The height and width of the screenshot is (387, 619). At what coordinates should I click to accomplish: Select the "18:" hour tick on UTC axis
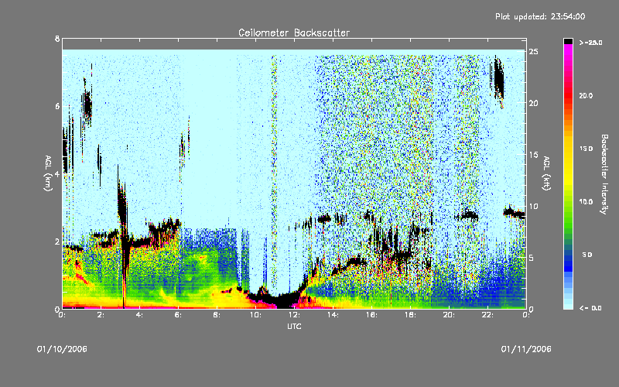[x=410, y=315]
